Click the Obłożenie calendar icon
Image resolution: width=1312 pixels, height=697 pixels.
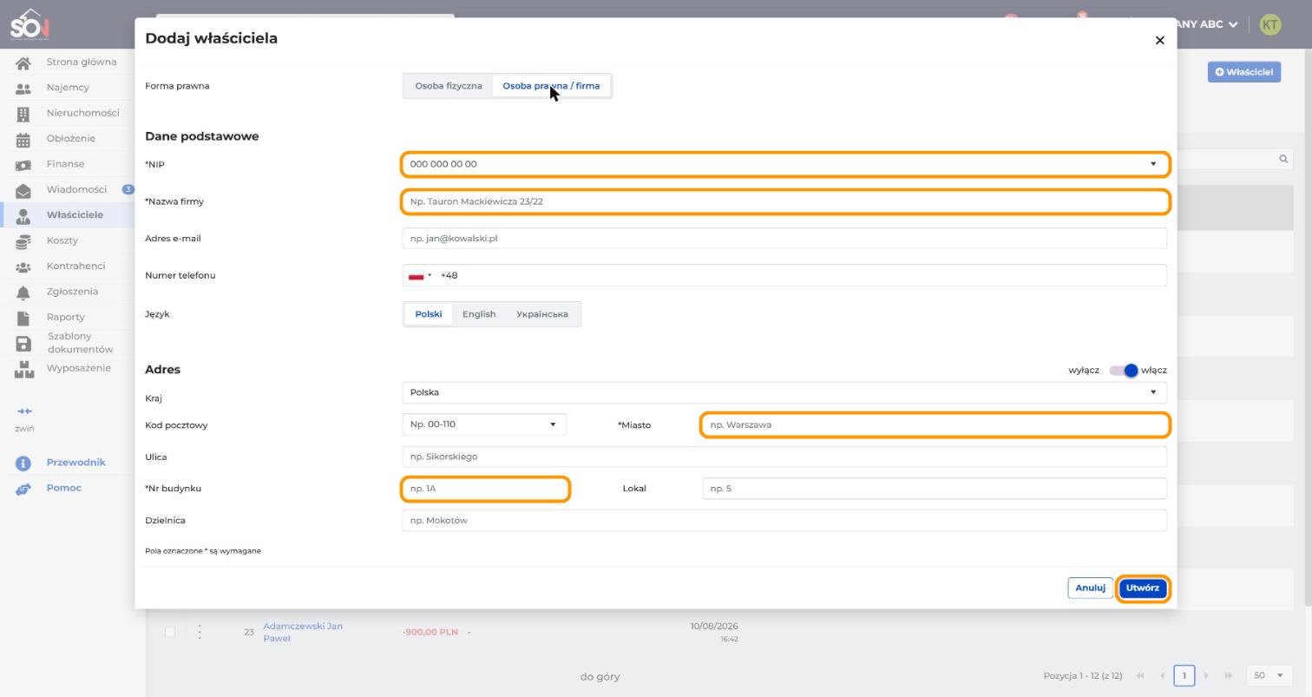[x=23, y=139]
